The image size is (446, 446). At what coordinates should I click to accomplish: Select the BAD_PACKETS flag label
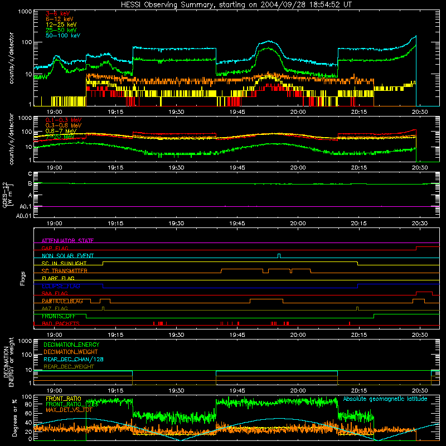point(61,323)
